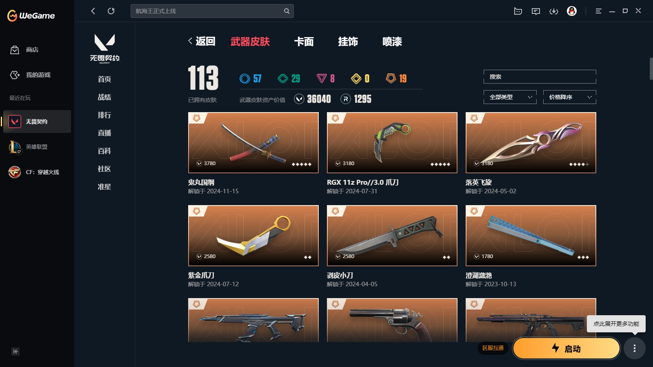Open the three-dot more functions button
Image resolution: width=653 pixels, height=367 pixels.
click(x=635, y=348)
